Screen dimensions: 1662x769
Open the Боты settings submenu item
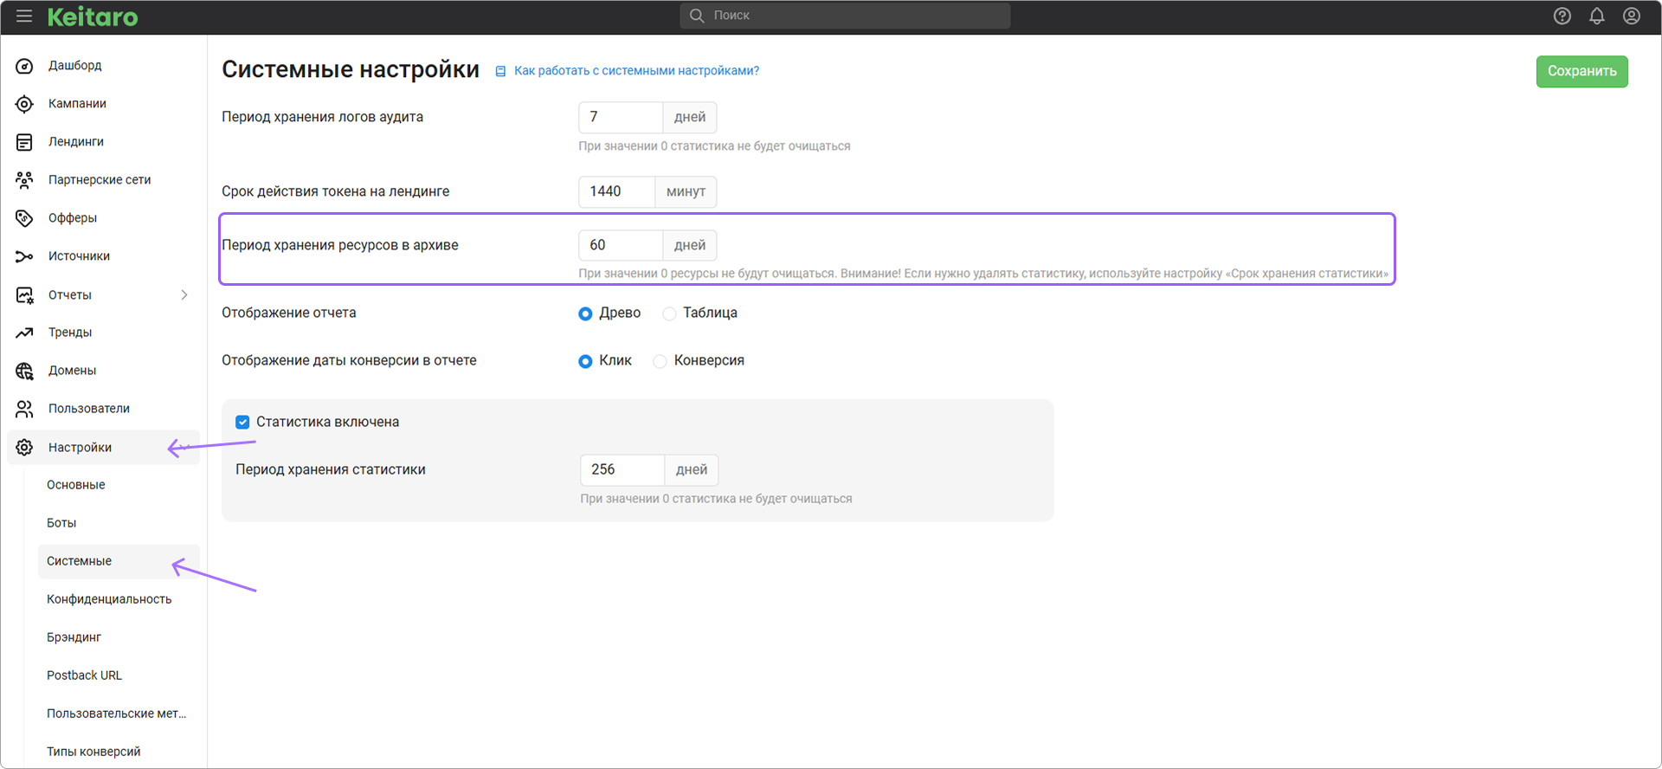click(61, 523)
